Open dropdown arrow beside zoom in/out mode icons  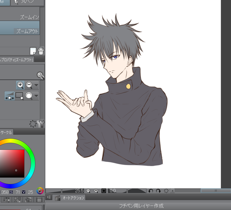click(x=36, y=85)
